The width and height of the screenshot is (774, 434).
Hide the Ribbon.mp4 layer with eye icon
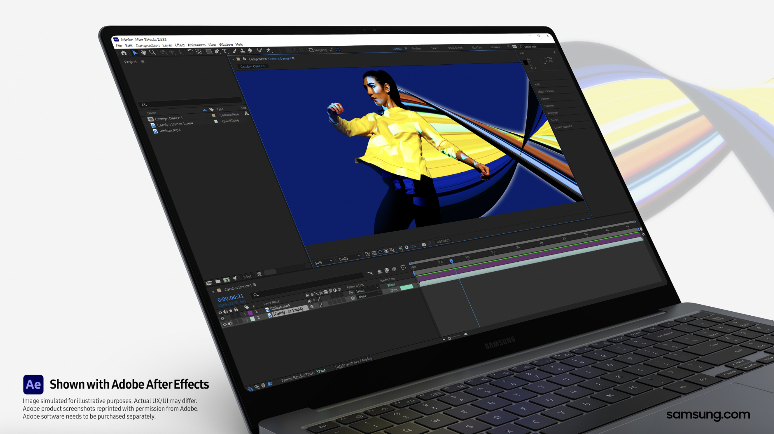click(x=220, y=312)
